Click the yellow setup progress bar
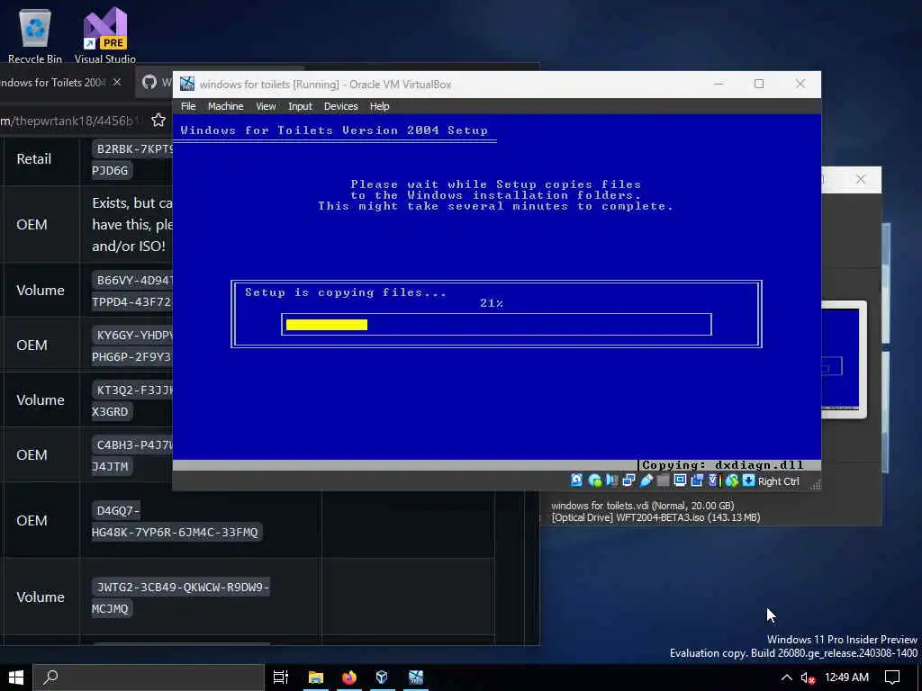922x691 pixels. pyautogui.click(x=326, y=324)
